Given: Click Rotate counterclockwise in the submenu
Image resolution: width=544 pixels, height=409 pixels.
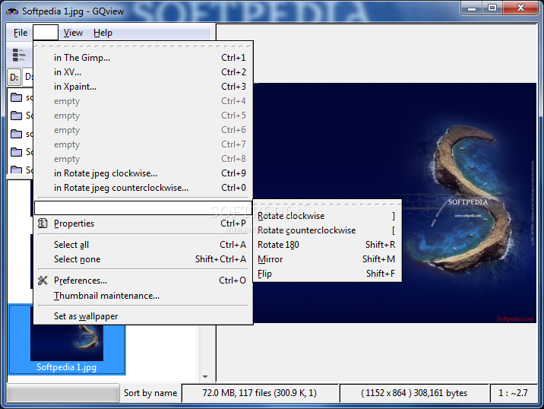Looking at the screenshot, I should [x=327, y=230].
